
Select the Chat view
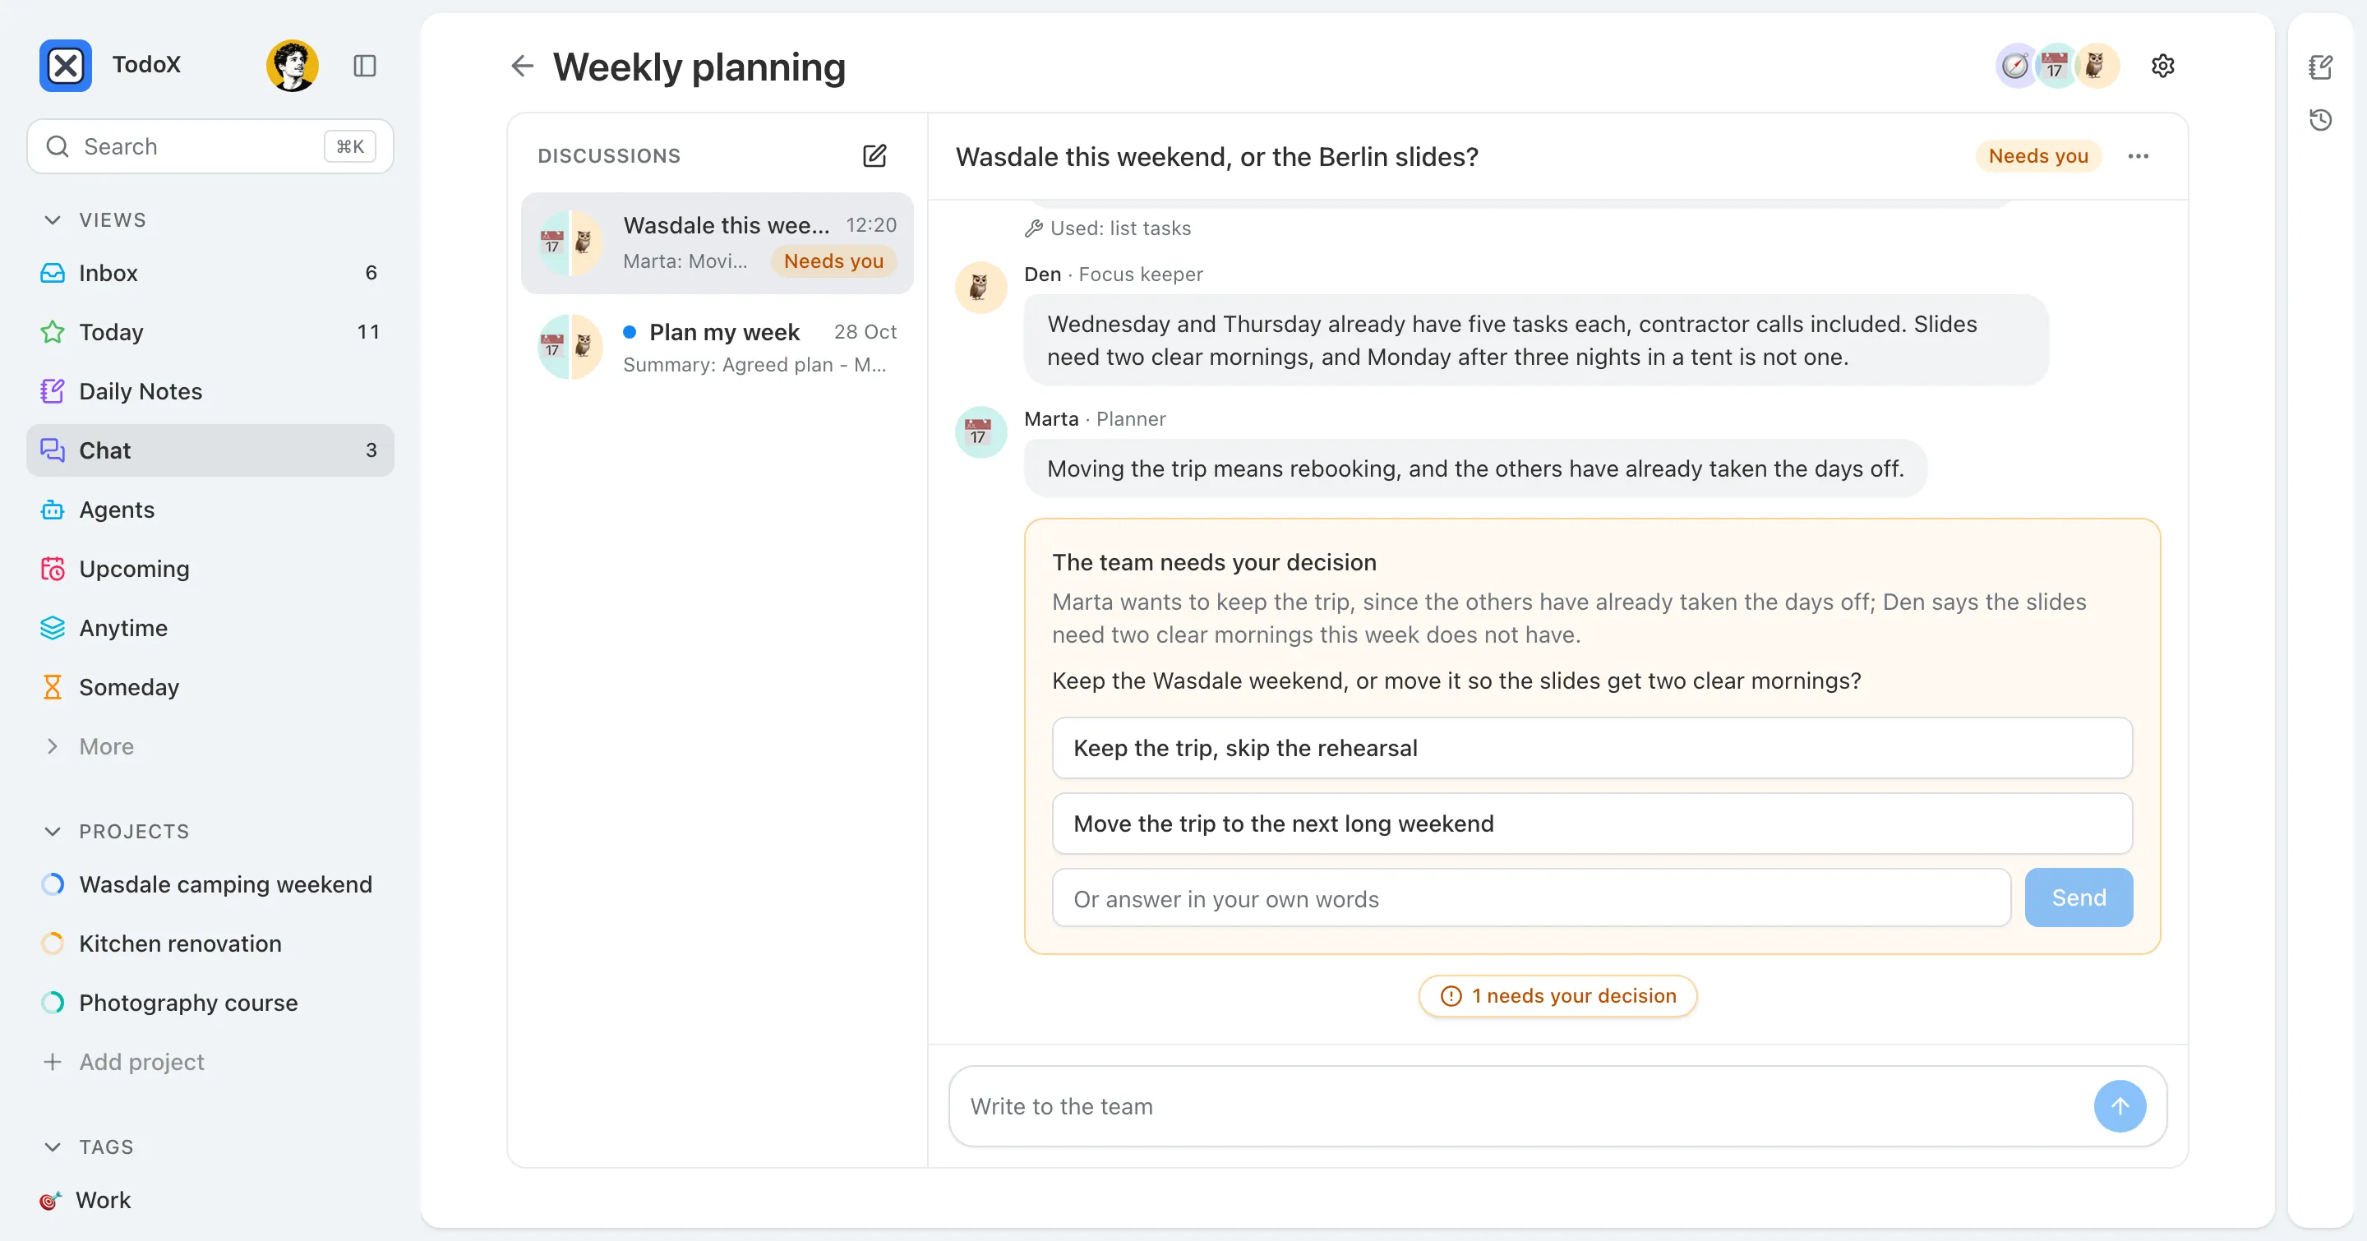[x=210, y=450]
